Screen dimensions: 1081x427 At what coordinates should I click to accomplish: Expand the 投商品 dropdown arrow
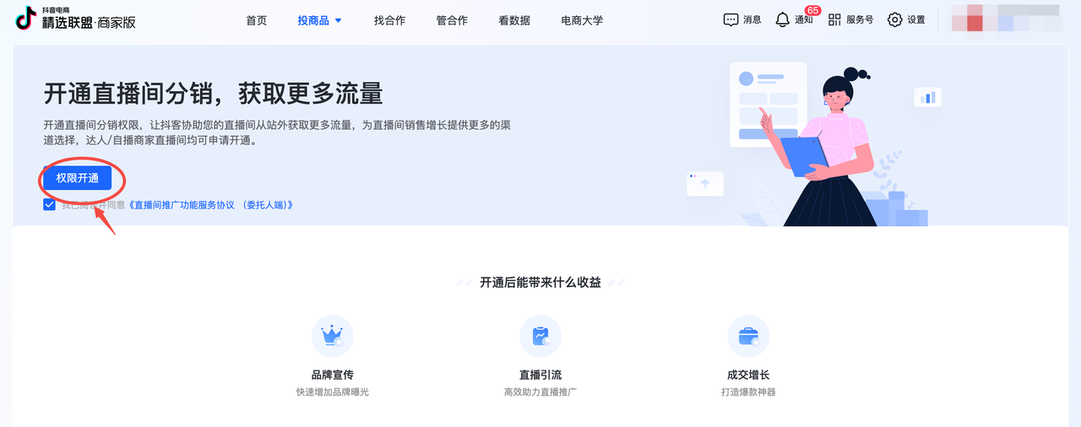coord(339,20)
